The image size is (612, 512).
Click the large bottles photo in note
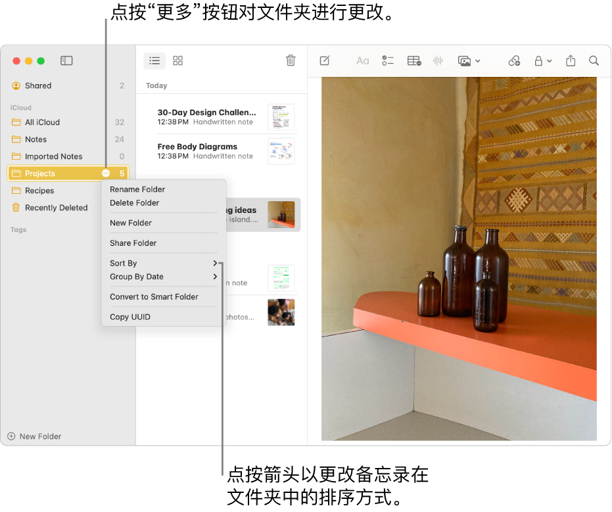pyautogui.click(x=459, y=259)
